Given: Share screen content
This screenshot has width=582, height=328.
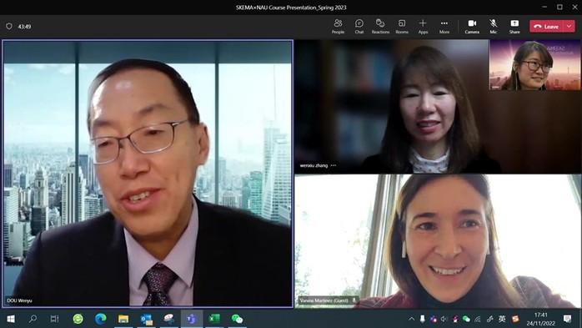Looking at the screenshot, I should click(514, 27).
